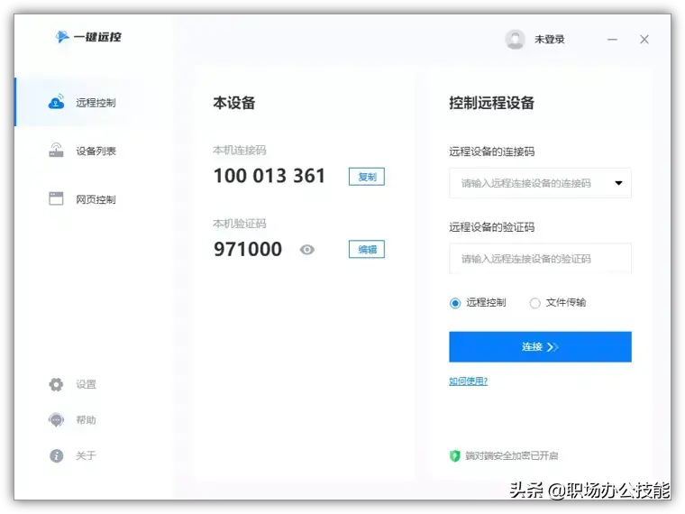This screenshot has width=685, height=514.
Task: Select the 文件传输 radio button
Action: tap(534, 303)
